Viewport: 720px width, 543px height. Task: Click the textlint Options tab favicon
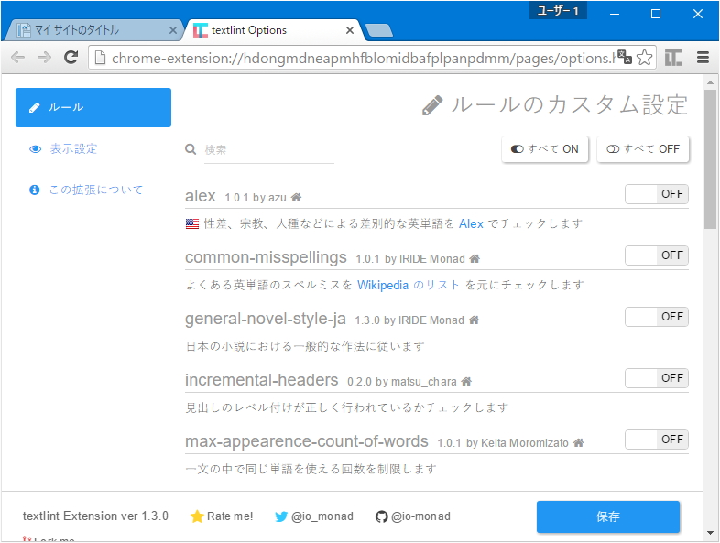pos(201,30)
